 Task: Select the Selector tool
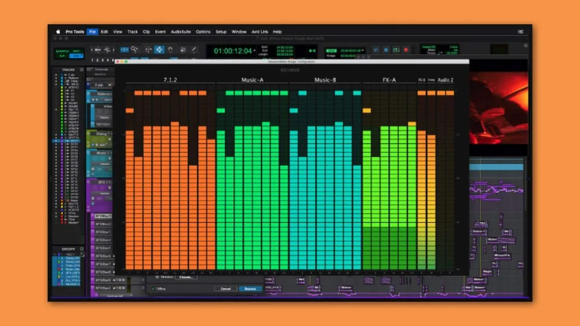coord(159,50)
